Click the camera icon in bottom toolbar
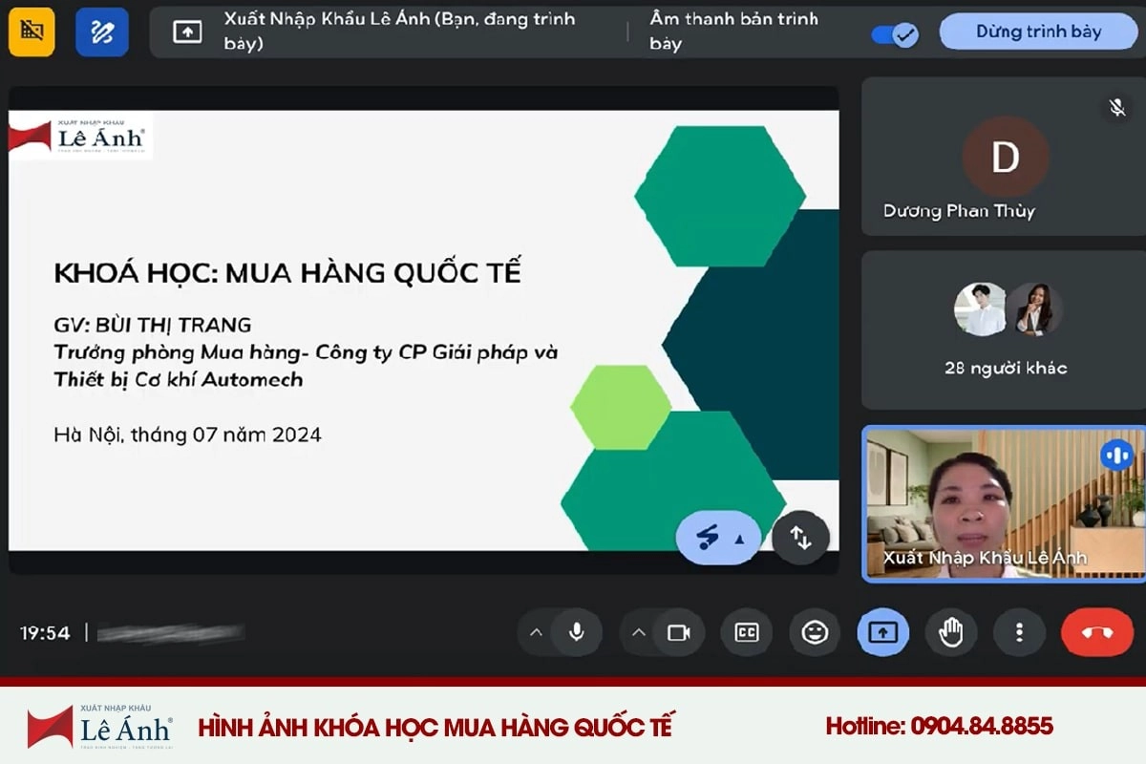Viewport: 1146px width, 764px height. click(679, 632)
